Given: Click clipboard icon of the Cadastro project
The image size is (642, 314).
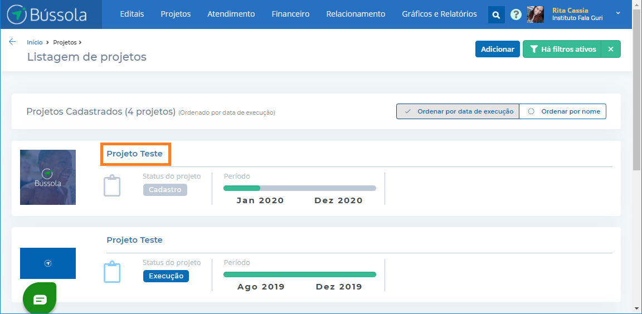Looking at the screenshot, I should pos(112,186).
